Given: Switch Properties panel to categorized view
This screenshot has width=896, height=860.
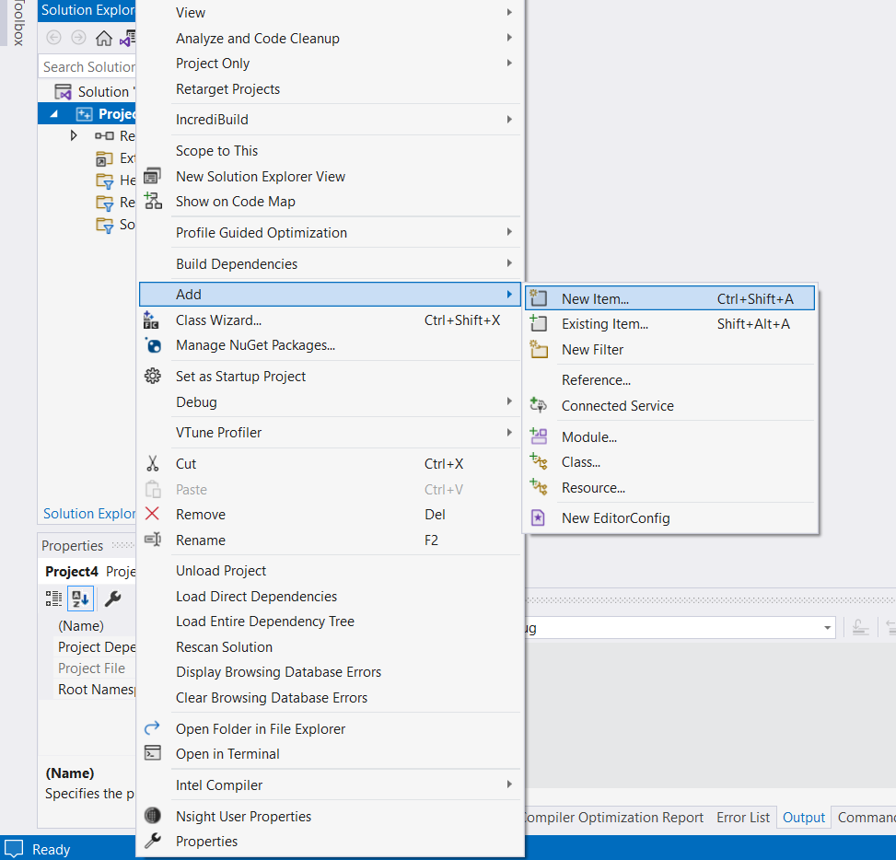Looking at the screenshot, I should click(53, 599).
